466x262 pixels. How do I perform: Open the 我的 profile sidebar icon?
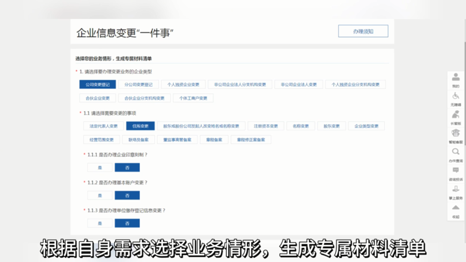click(x=456, y=81)
